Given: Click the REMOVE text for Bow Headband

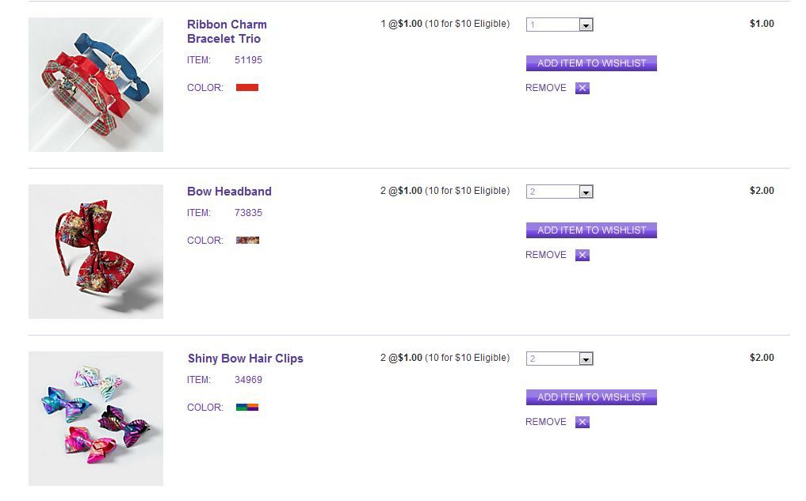Looking at the screenshot, I should pyautogui.click(x=546, y=255).
